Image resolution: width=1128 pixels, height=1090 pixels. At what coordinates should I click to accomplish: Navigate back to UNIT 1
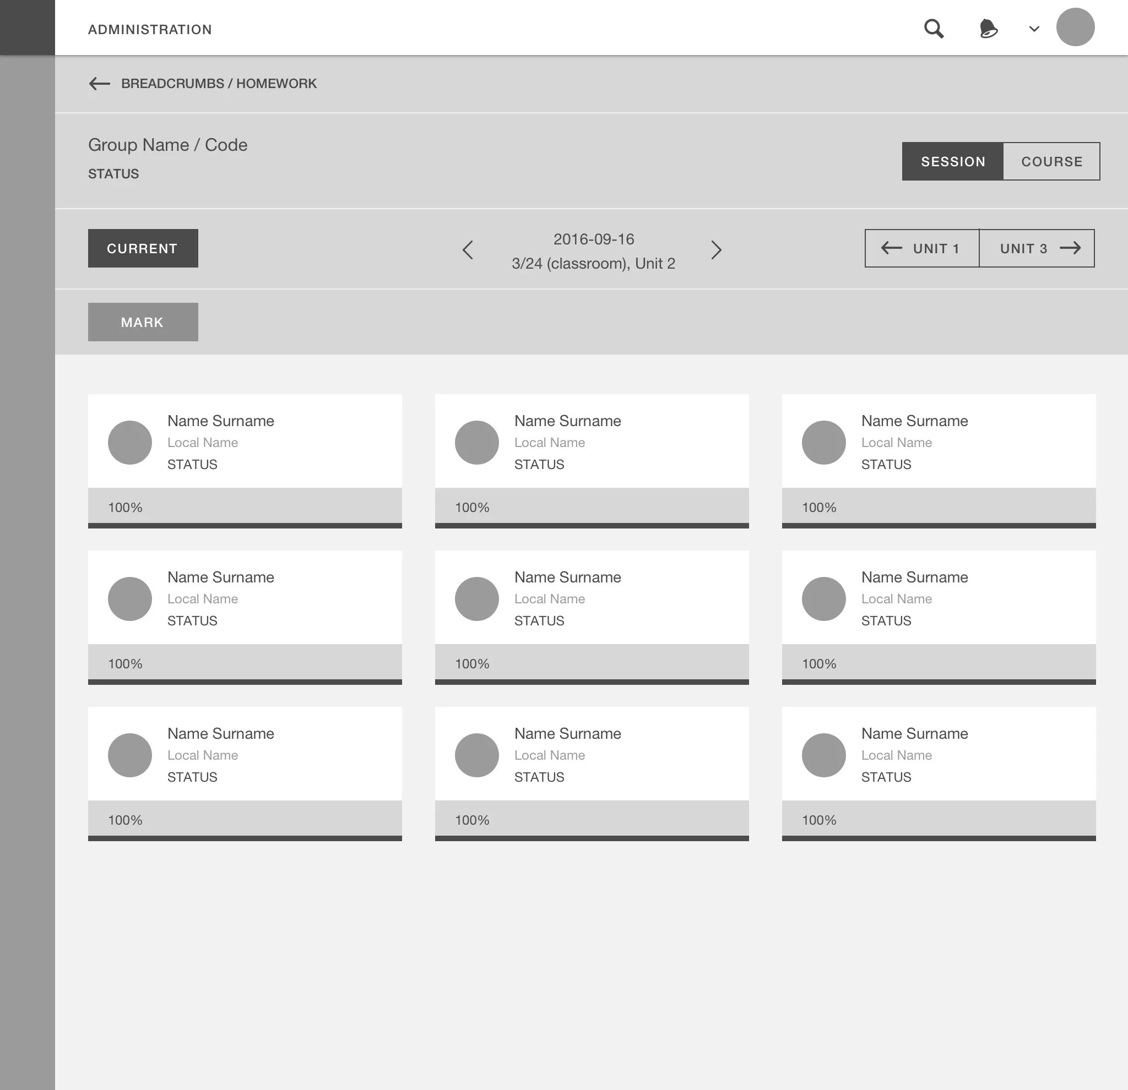922,248
